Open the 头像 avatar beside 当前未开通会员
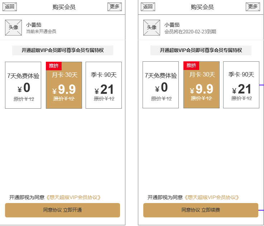Image resolution: width=264 pixels, height=226 pixels. 14,28
